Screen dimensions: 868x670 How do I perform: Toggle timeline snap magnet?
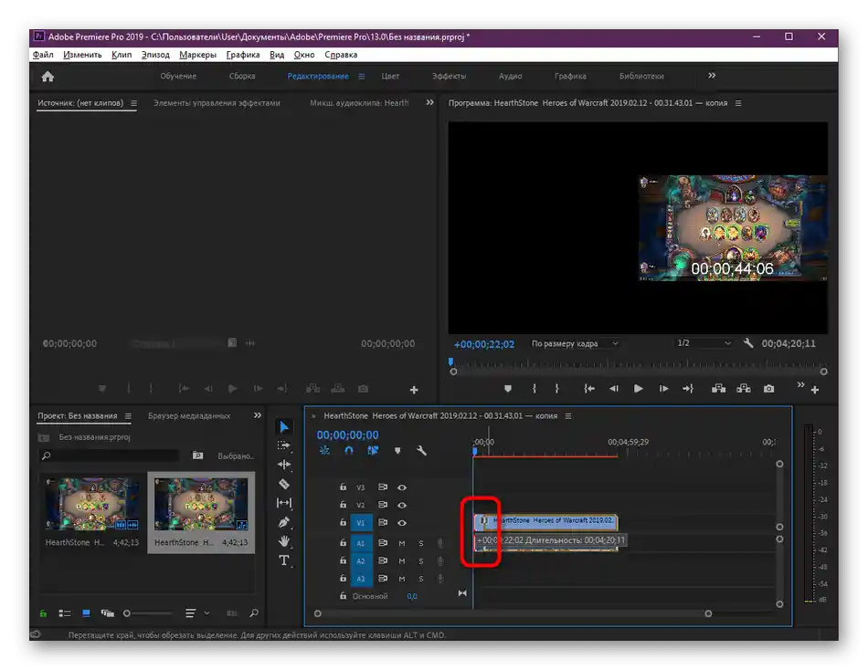pyautogui.click(x=349, y=450)
